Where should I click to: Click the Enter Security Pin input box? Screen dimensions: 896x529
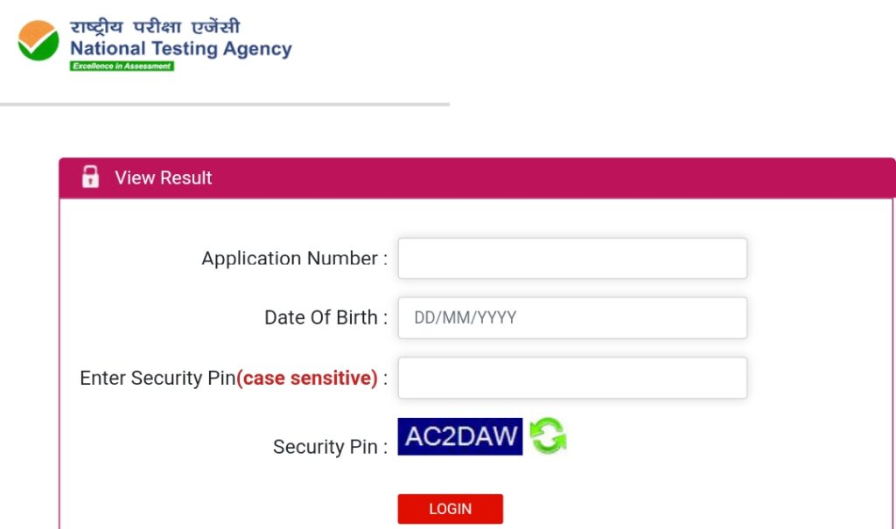[572, 377]
